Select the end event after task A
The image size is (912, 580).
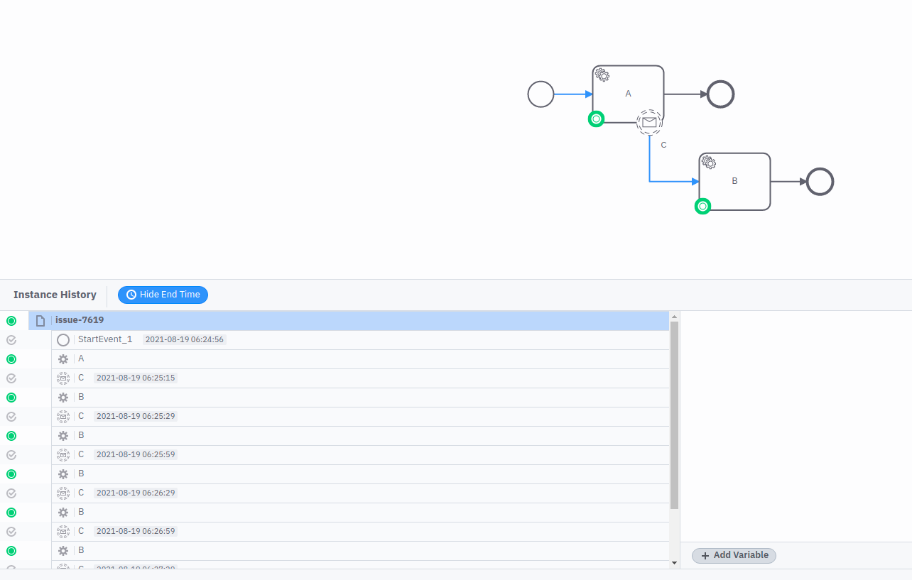click(720, 94)
